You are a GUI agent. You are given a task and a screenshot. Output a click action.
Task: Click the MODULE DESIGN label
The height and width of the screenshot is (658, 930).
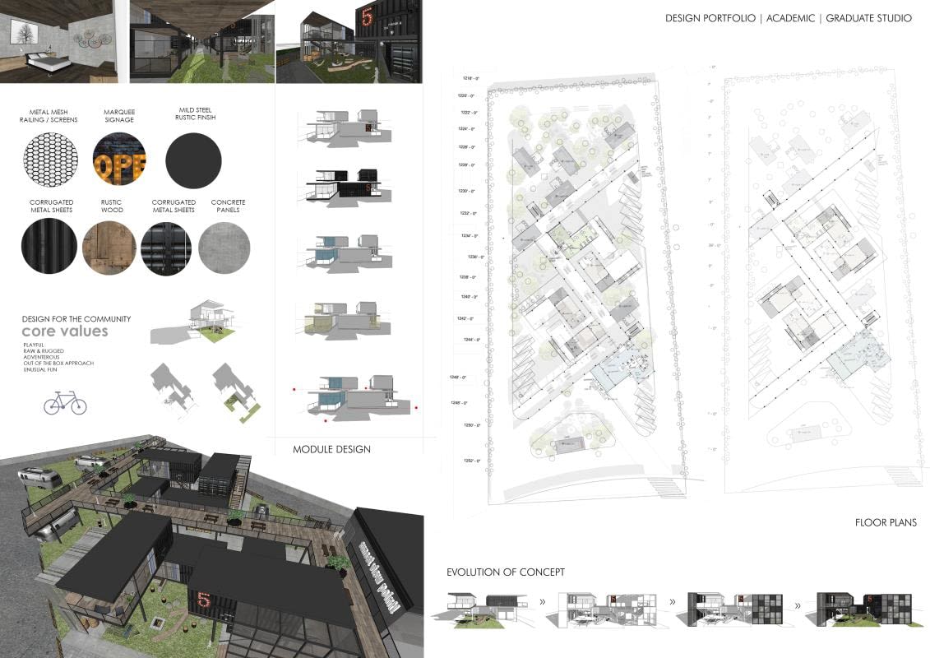pos(331,449)
